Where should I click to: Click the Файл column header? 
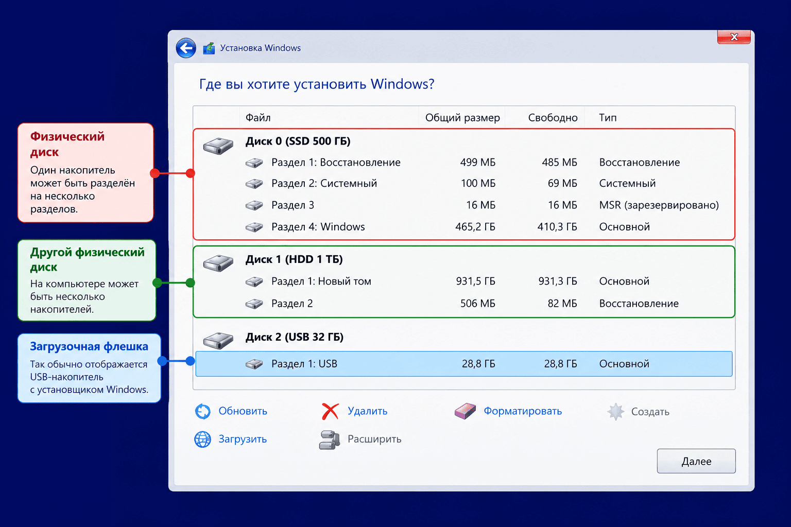[258, 118]
